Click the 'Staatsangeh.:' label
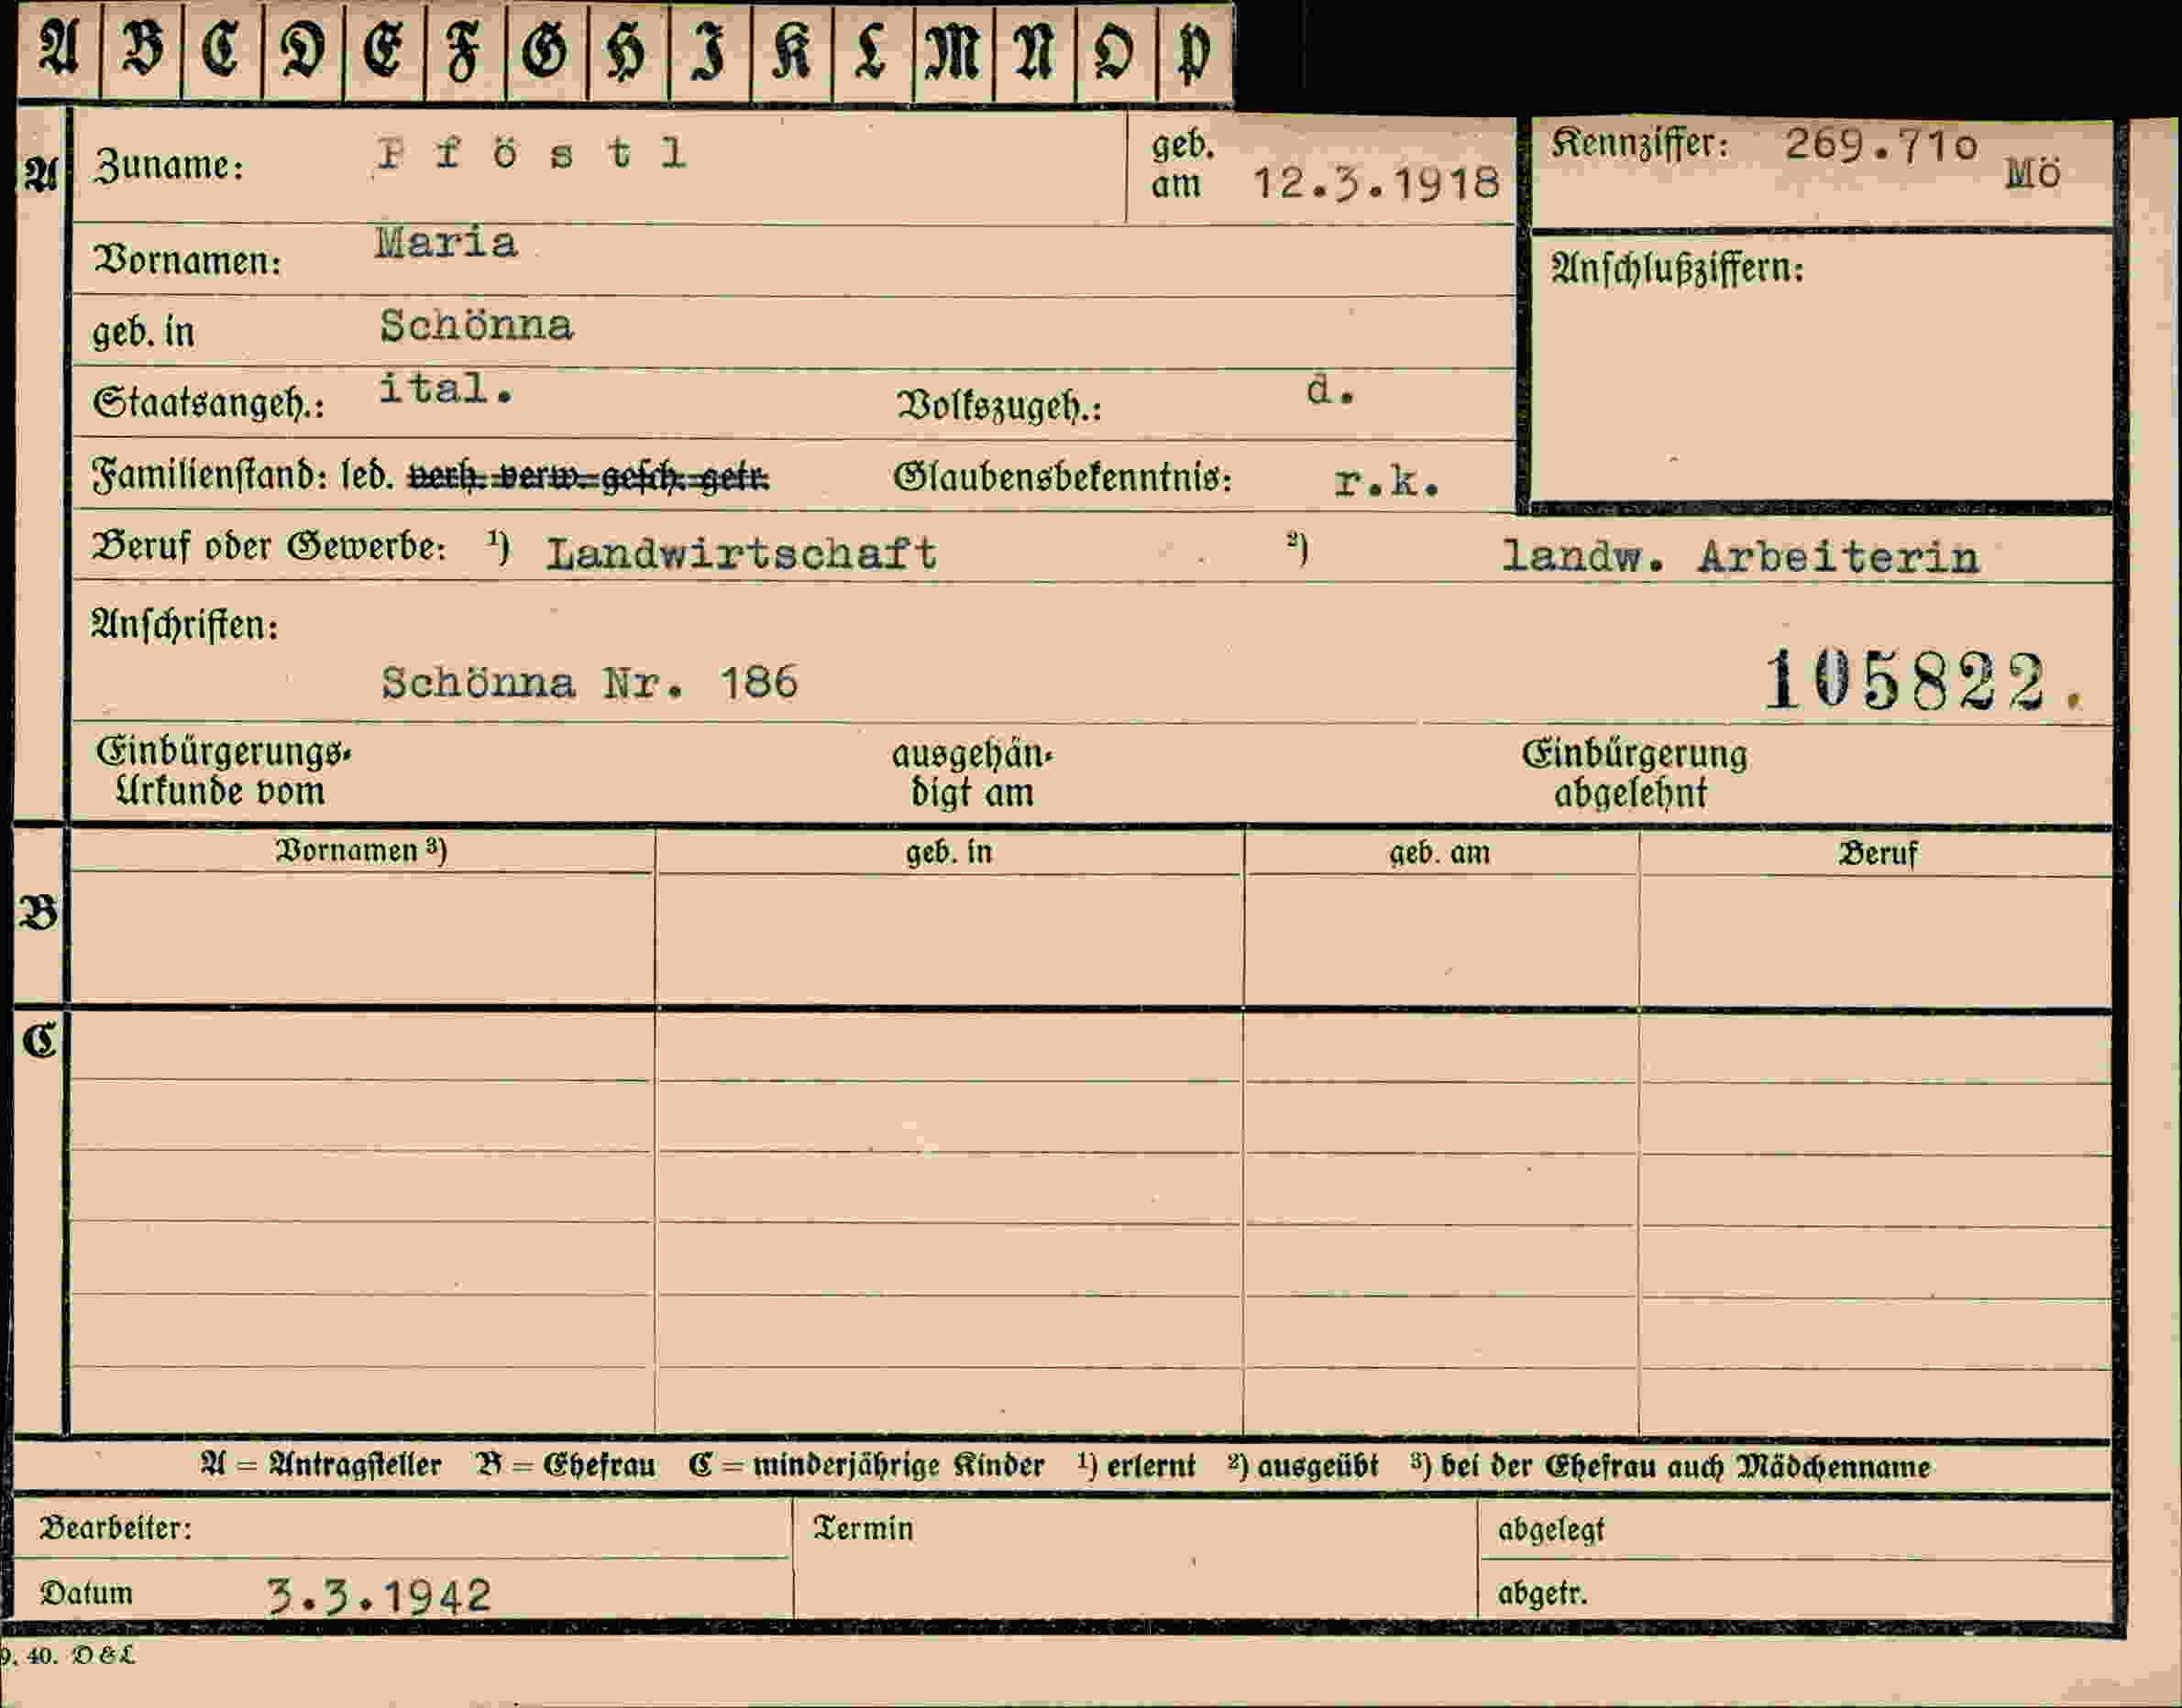 pyautogui.click(x=208, y=403)
